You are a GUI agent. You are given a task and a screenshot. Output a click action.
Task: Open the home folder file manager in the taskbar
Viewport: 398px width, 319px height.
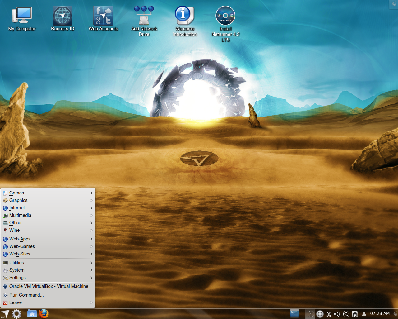tap(32, 314)
